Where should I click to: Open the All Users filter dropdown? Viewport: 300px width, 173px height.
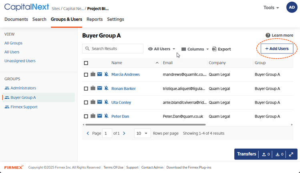[x=162, y=49]
